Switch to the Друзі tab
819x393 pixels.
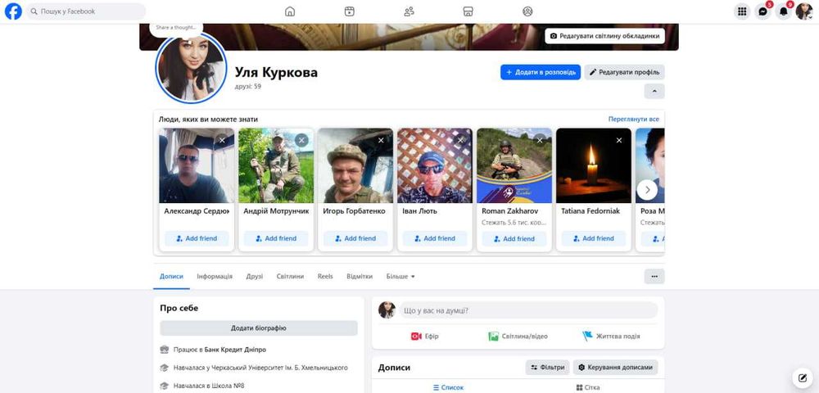[x=255, y=277]
